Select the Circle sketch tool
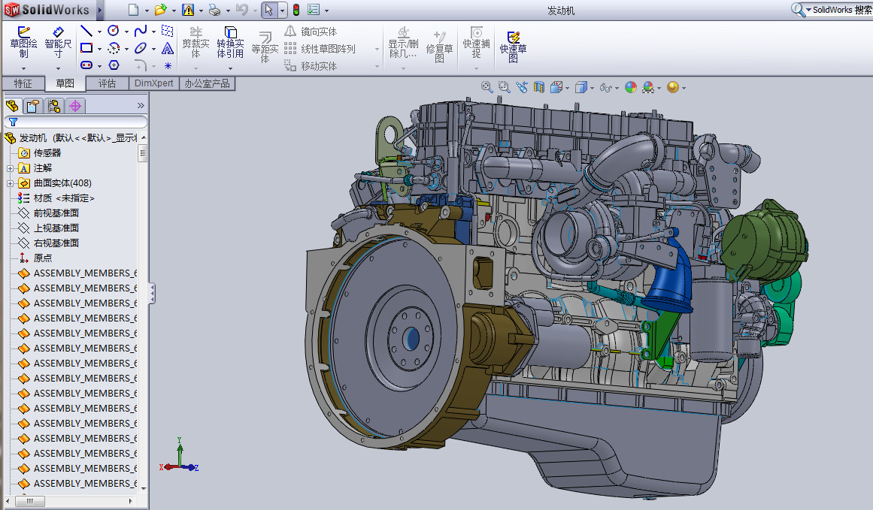The width and height of the screenshot is (873, 510). [114, 31]
